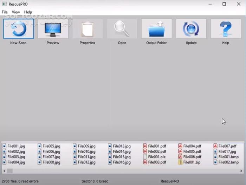Open the Help menu
Viewport: 246px width, 185px height.
28,12
